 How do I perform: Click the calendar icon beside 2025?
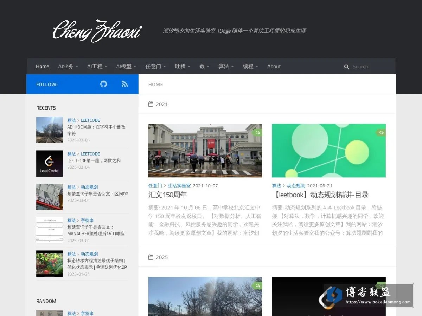(x=151, y=257)
